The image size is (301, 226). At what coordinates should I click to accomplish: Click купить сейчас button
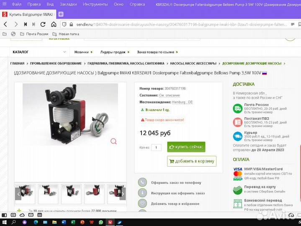[x=186, y=147]
